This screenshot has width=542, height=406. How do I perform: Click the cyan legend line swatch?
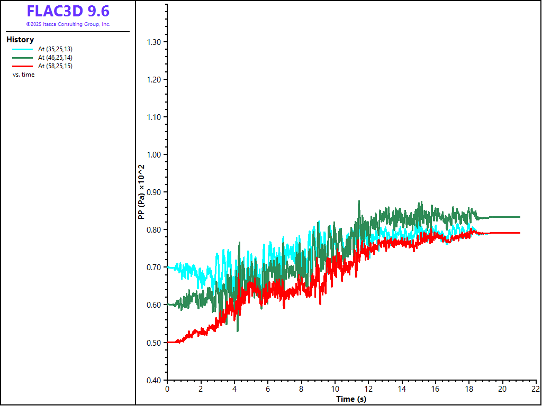(23, 49)
